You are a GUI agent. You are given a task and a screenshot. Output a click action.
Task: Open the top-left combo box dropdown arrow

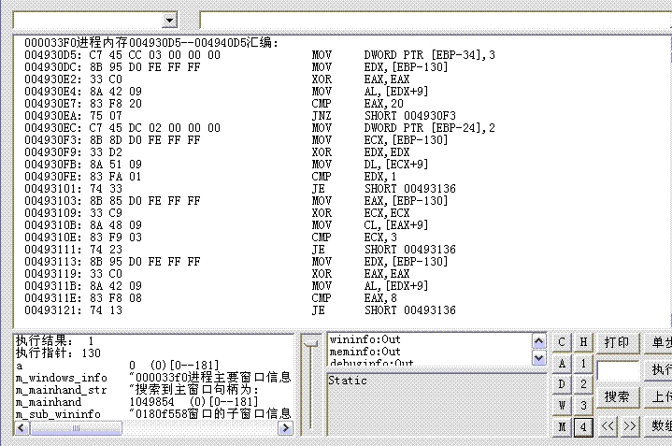(x=170, y=21)
